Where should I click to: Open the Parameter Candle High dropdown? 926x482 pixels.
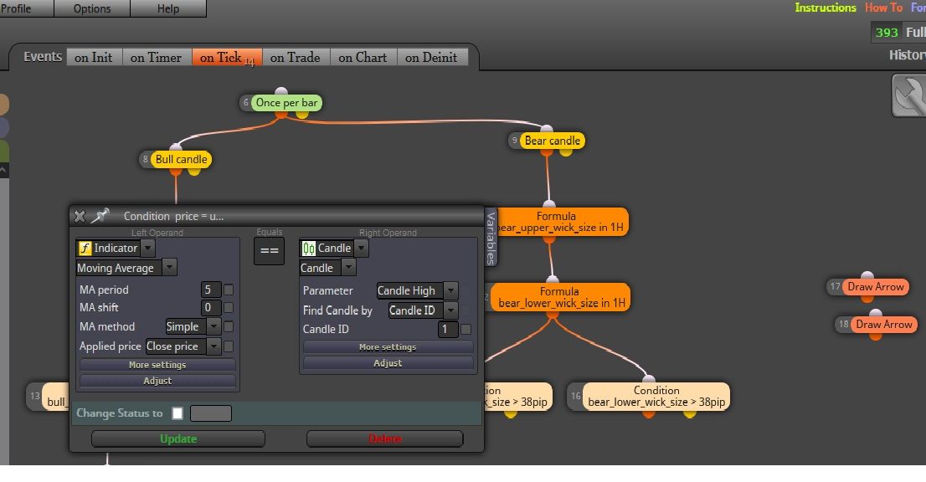click(450, 290)
